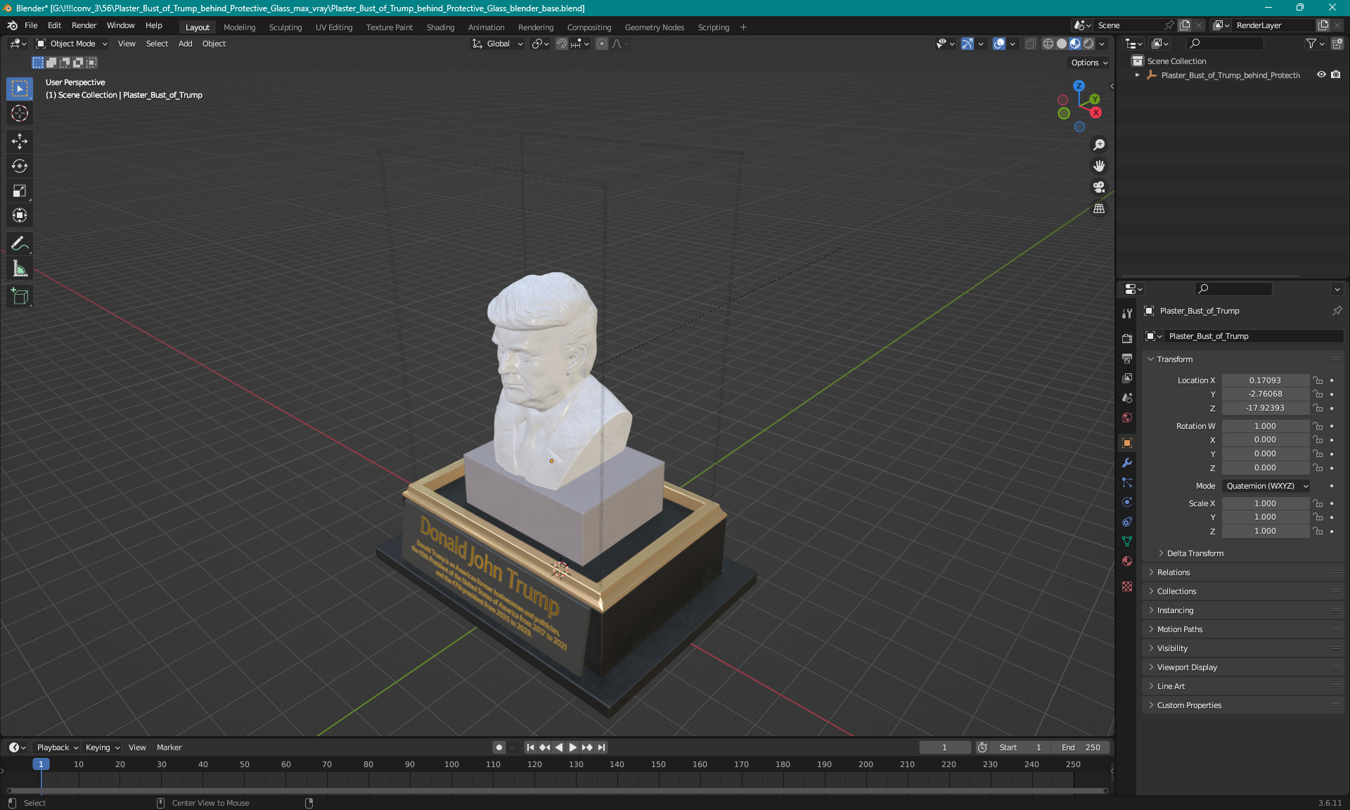Screen dimensions: 1350x810
Task: Open the Modifiers properties tab
Action: point(1127,463)
